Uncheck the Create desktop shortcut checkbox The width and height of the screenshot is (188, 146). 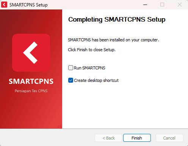point(70,80)
